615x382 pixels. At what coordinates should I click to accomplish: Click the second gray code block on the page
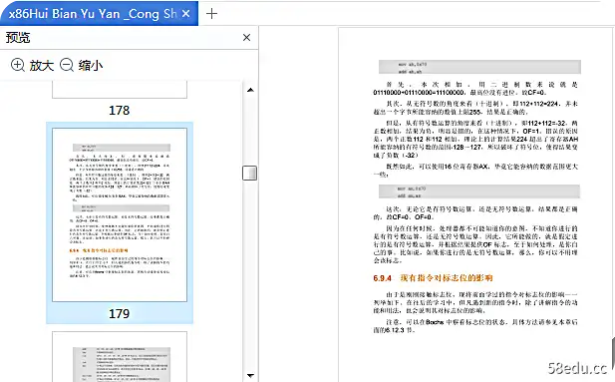[479, 191]
